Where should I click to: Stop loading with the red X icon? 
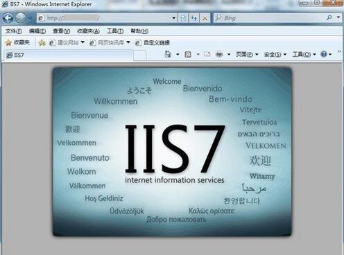[x=205, y=18]
